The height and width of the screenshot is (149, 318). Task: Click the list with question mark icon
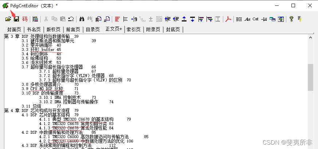300,19
